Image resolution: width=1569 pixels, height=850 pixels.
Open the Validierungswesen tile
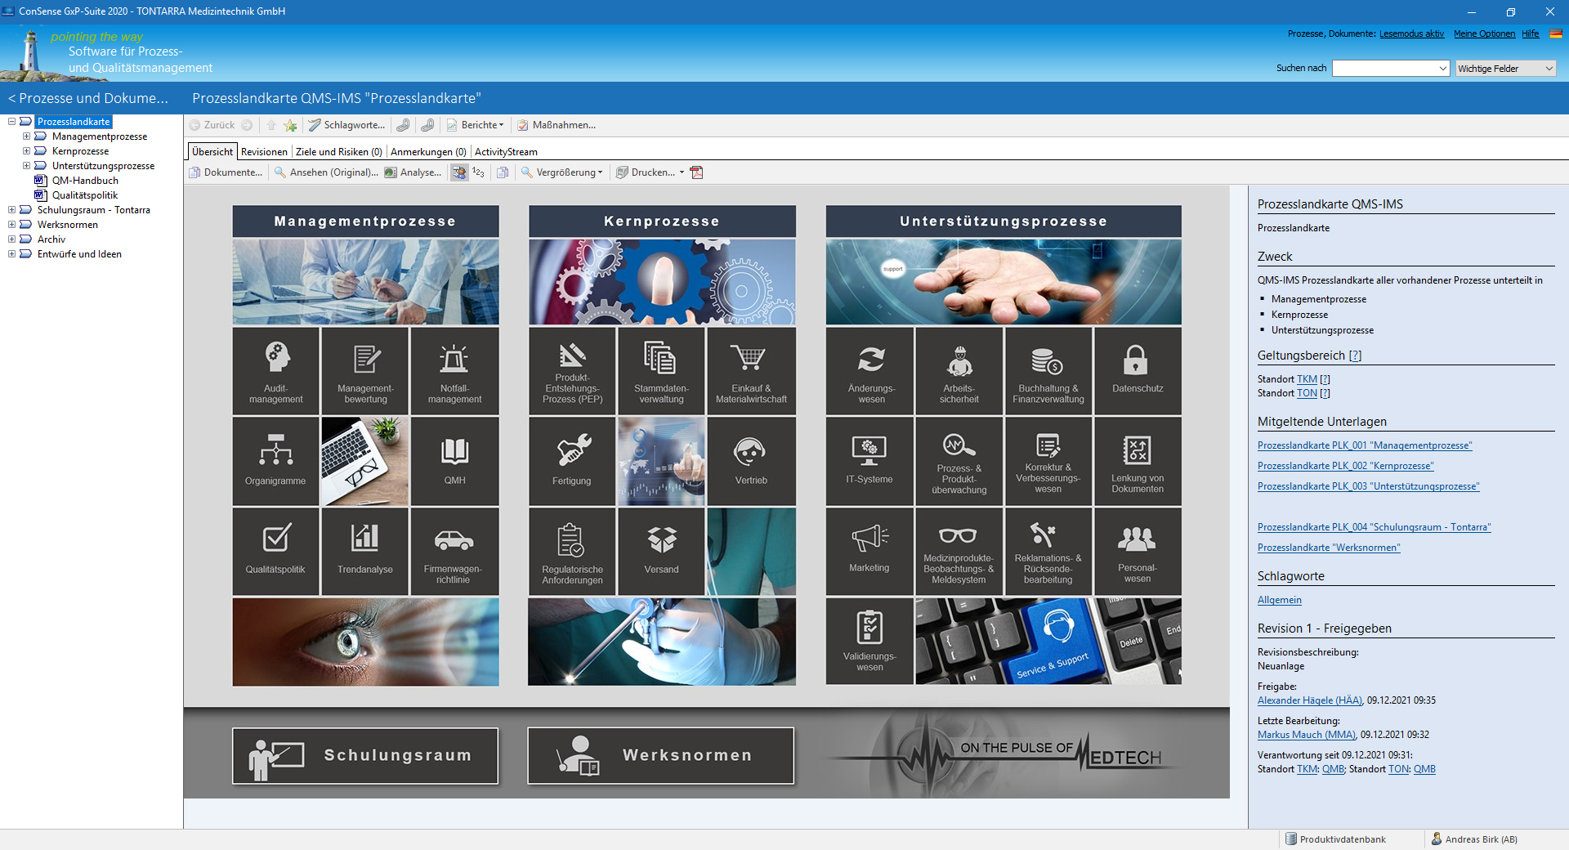(x=869, y=641)
